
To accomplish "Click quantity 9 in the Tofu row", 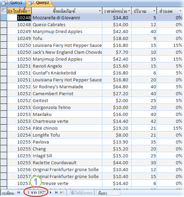I will point(144,38).
